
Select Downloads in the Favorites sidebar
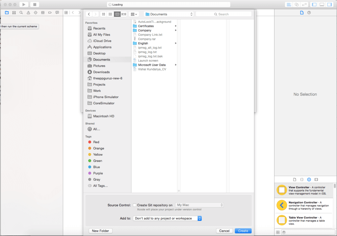pyautogui.click(x=101, y=72)
